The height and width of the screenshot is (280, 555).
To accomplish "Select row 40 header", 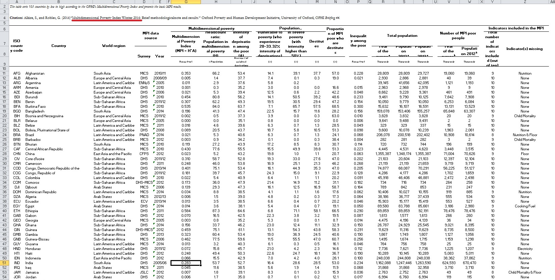I will coord(4,211).
